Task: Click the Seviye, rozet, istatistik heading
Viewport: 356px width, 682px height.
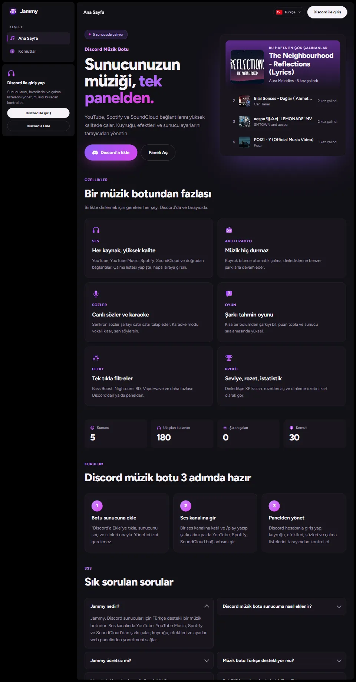Action: click(x=253, y=378)
